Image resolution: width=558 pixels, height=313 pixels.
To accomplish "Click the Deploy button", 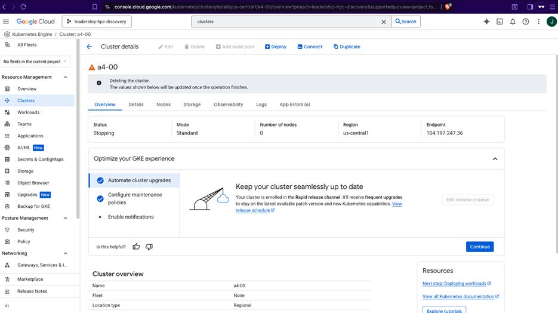I will coord(276,47).
